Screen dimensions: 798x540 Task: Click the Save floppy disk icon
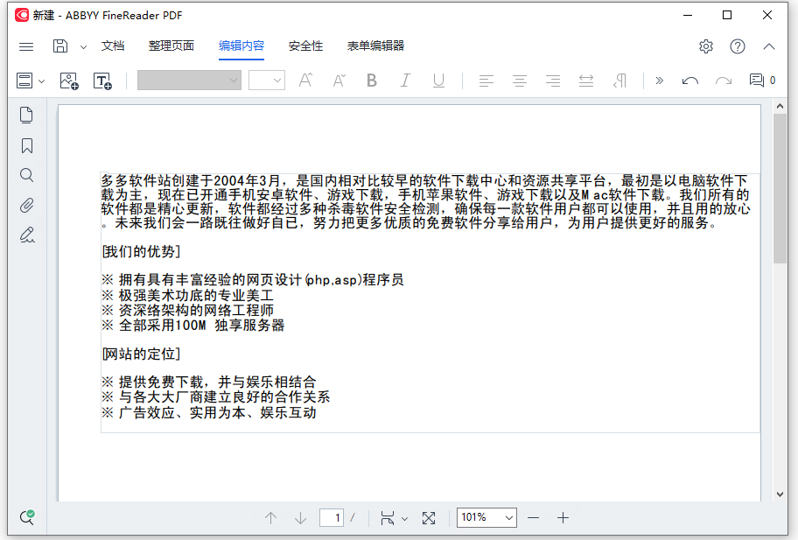pos(60,46)
